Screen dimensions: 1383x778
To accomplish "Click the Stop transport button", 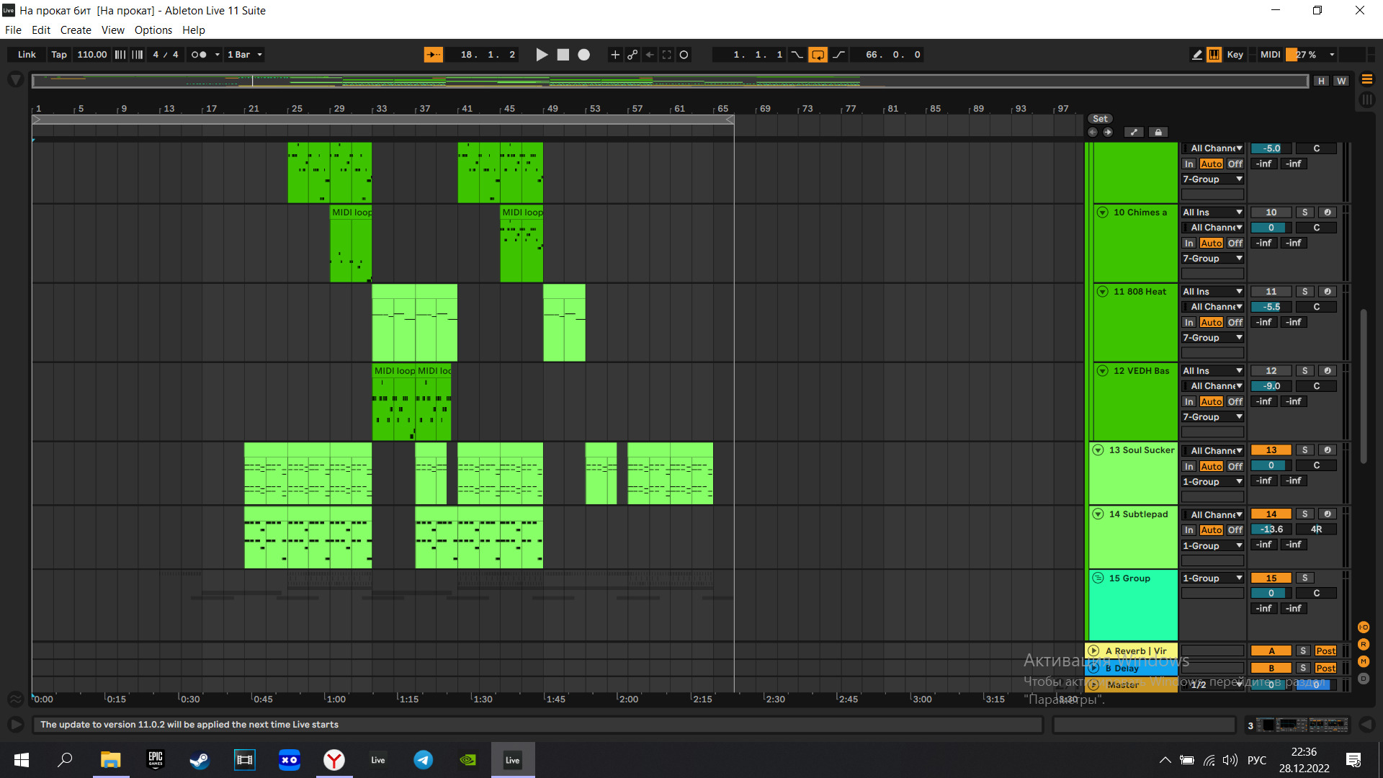I will [x=563, y=55].
